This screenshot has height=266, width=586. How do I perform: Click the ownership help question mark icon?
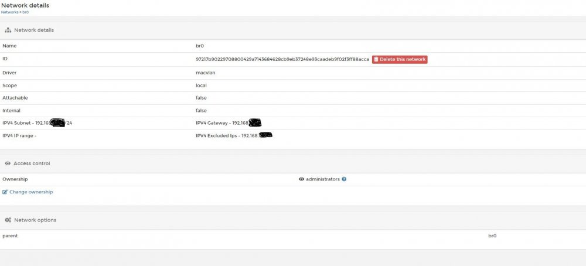point(344,179)
